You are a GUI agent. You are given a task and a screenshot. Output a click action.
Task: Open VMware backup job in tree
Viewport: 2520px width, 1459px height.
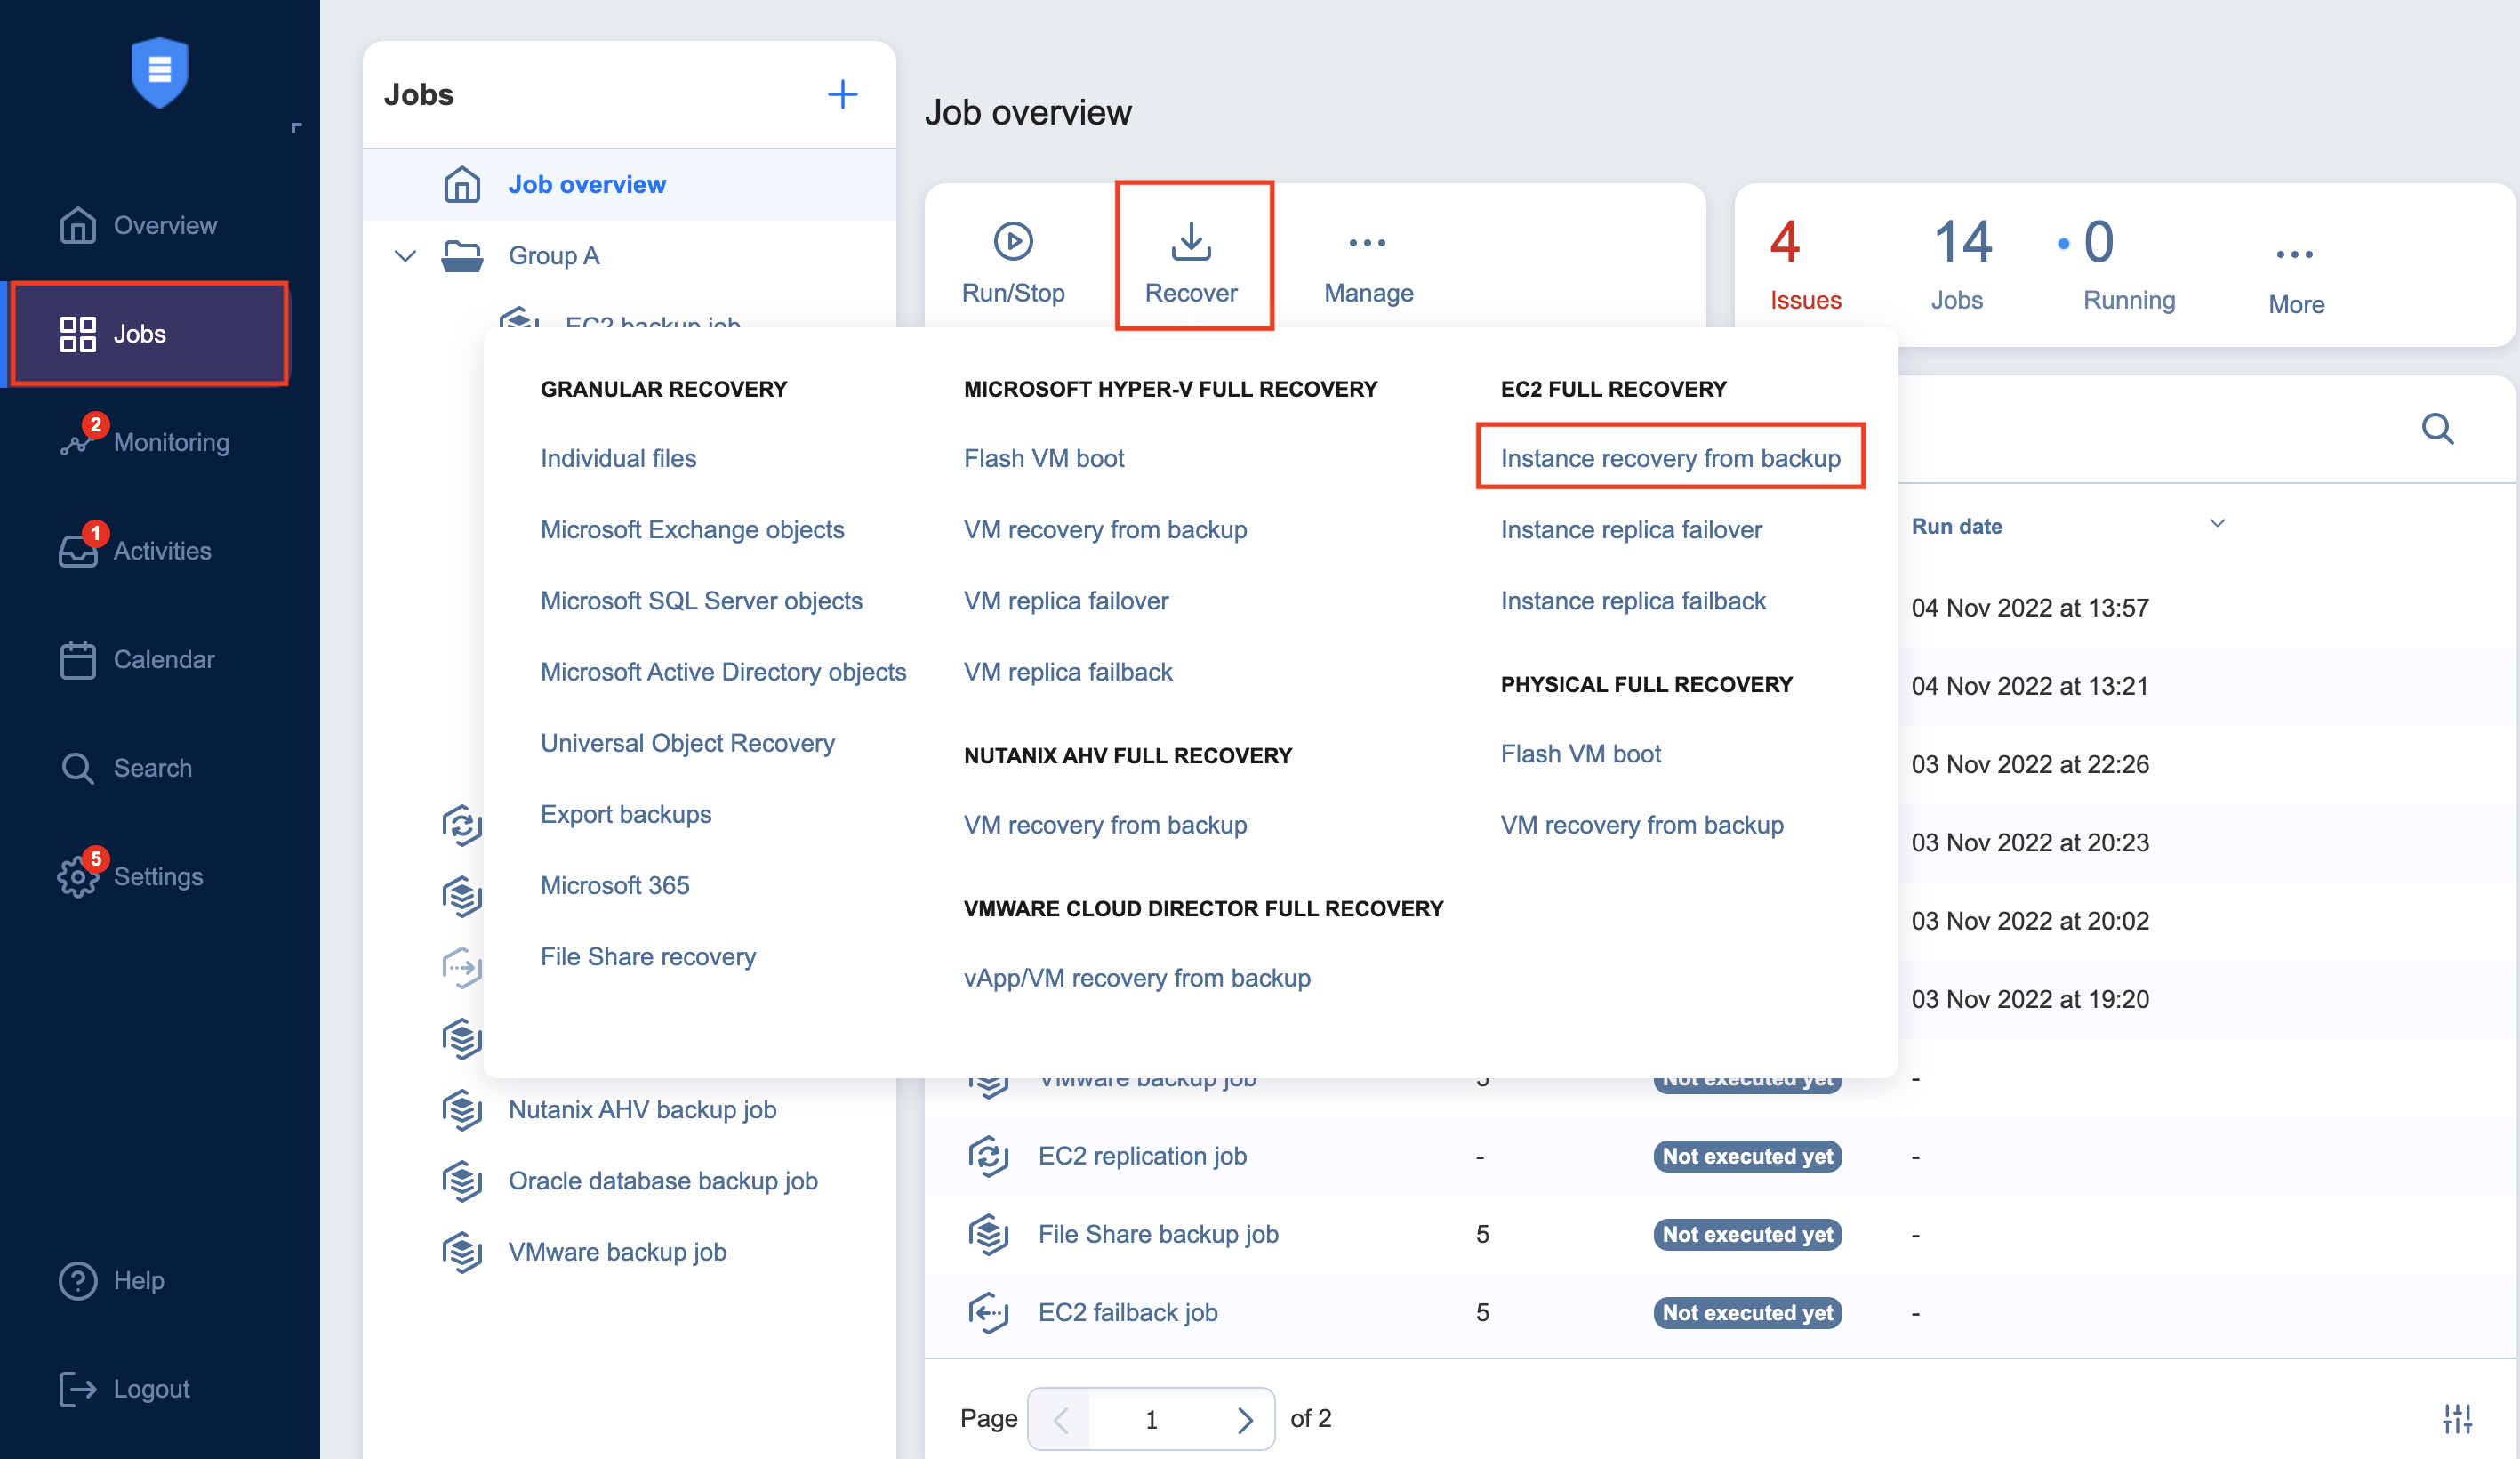(x=617, y=1251)
